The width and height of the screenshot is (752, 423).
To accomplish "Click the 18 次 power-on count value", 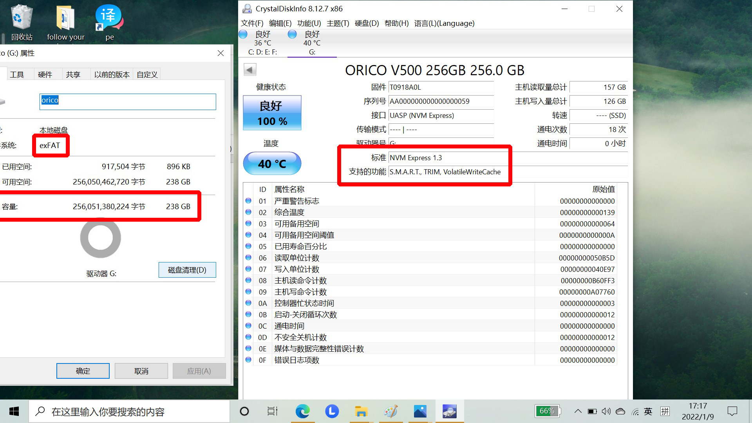I will coord(598,130).
